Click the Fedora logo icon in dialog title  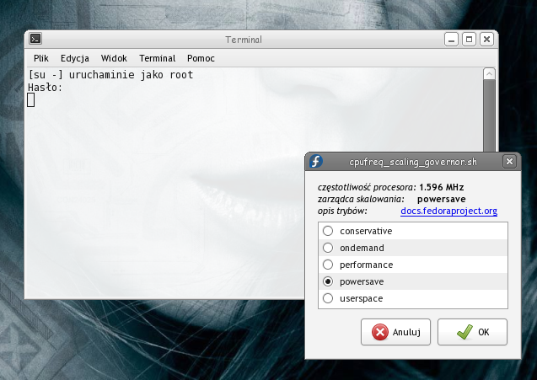[316, 161]
